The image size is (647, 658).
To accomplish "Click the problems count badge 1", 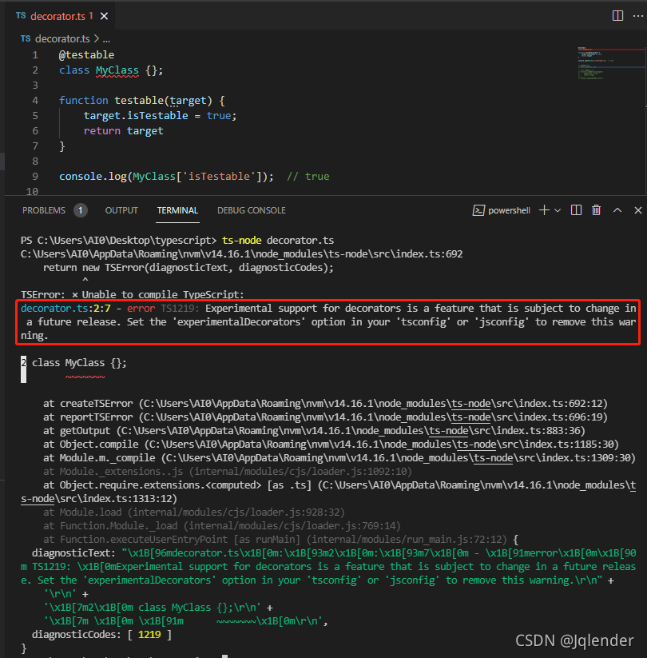I will 81,210.
